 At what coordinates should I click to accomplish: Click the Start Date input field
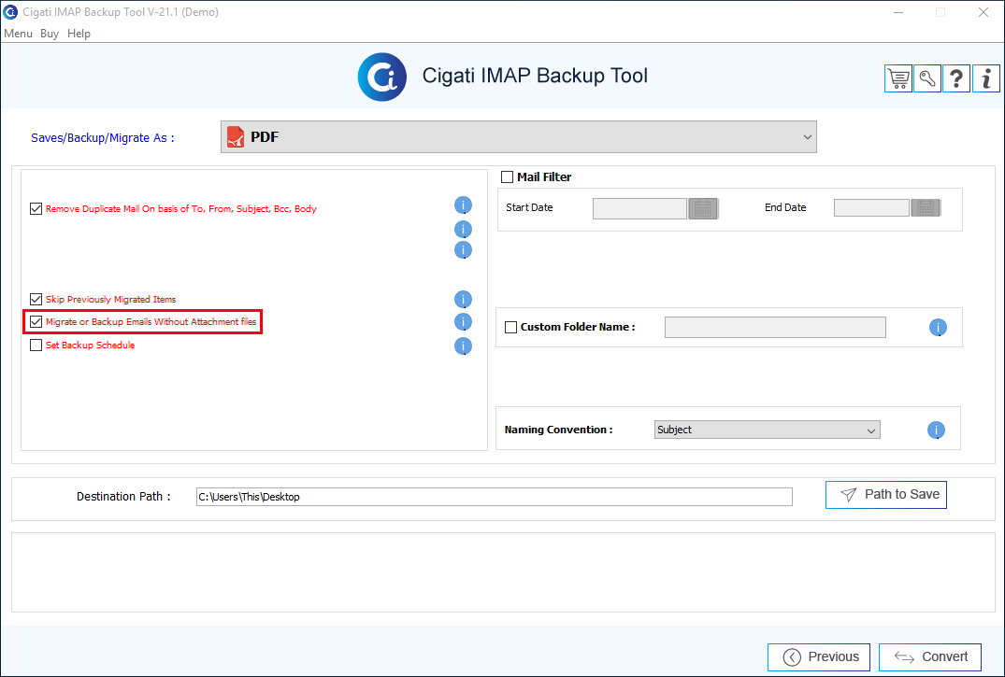(639, 209)
